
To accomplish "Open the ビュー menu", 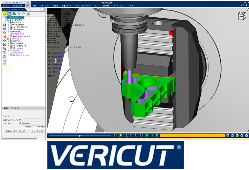I will [97, 6].
